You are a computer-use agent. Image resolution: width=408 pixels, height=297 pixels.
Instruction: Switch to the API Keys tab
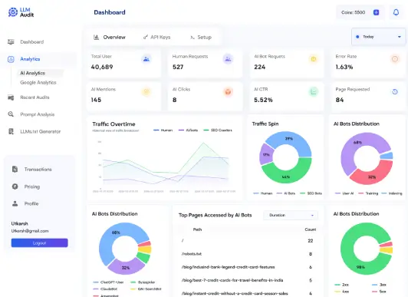coord(156,38)
